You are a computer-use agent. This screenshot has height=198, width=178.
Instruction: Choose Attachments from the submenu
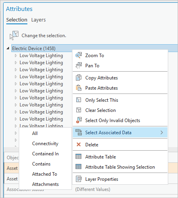[x=45, y=184]
